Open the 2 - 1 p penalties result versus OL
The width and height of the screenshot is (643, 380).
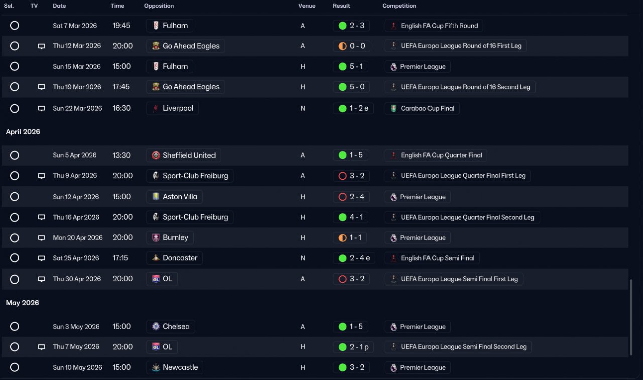click(x=354, y=347)
